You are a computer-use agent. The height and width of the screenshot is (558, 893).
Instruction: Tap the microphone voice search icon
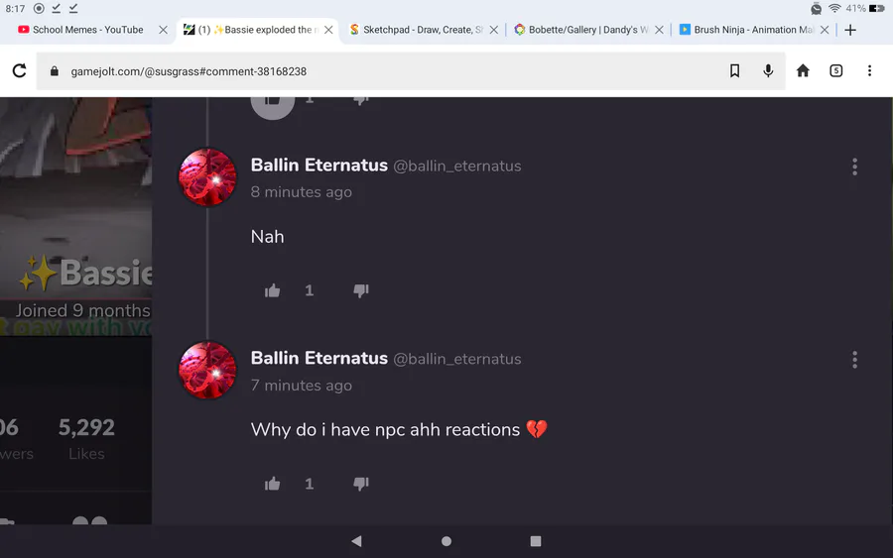pos(768,71)
